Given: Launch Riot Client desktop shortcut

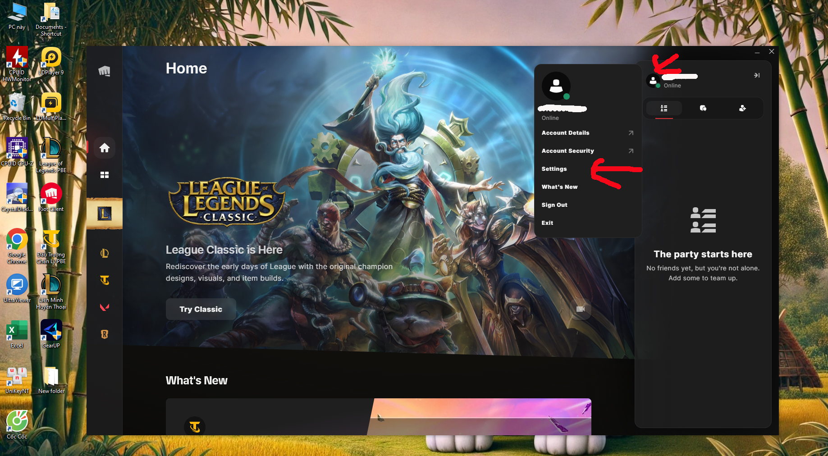Looking at the screenshot, I should [51, 198].
